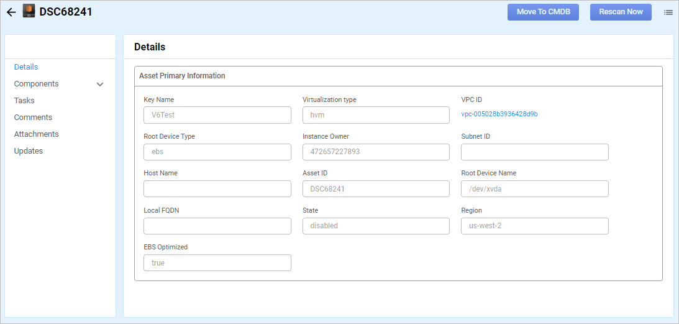Click the Root Device Type ebs field

217,152
